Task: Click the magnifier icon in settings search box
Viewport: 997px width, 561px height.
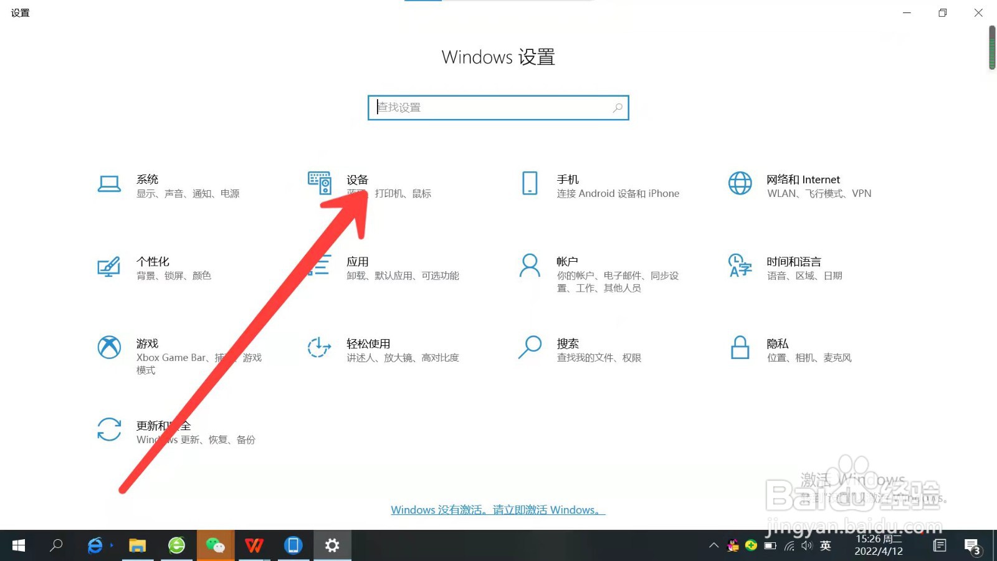Action: coord(618,108)
